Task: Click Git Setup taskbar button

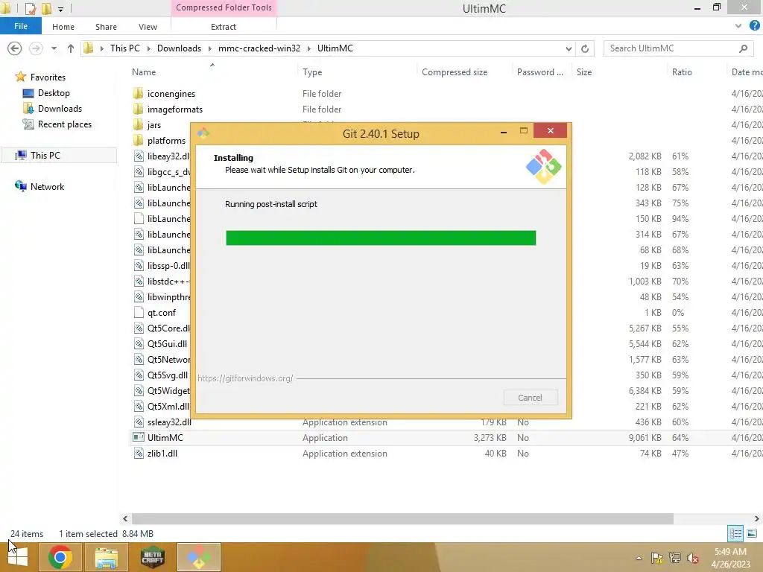Action: [198, 557]
